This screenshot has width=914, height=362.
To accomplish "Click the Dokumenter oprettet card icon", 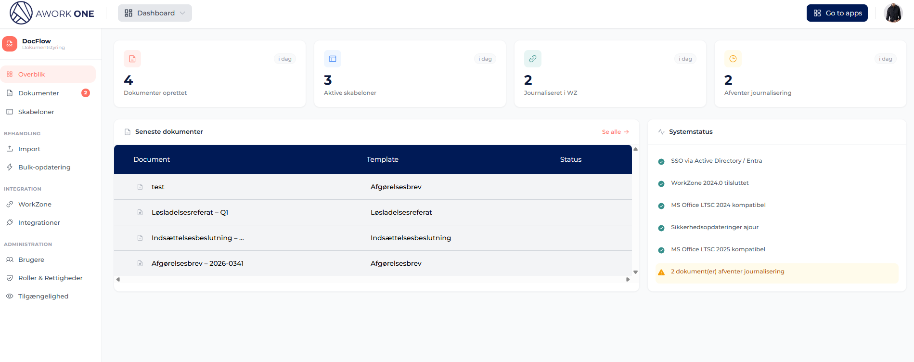I will (132, 59).
